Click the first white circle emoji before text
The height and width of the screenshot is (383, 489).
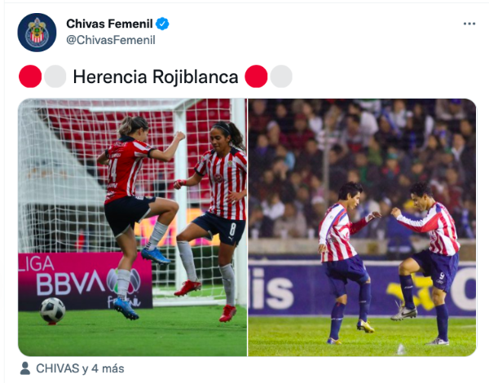55,77
